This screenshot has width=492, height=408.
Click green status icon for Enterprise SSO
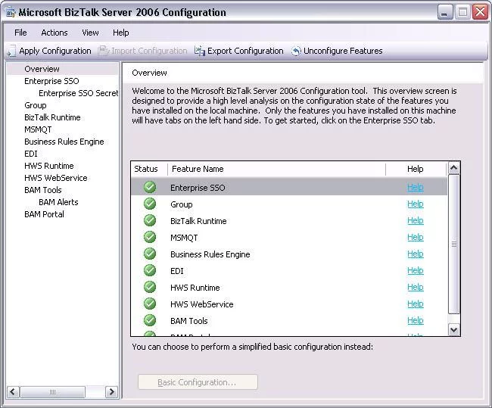150,188
